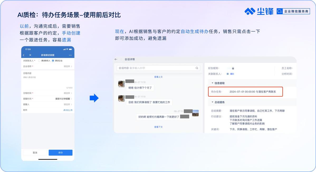The width and height of the screenshot is (316, 172).
Task: Click the landscape avatar of the reply message
Action: point(195,113)
